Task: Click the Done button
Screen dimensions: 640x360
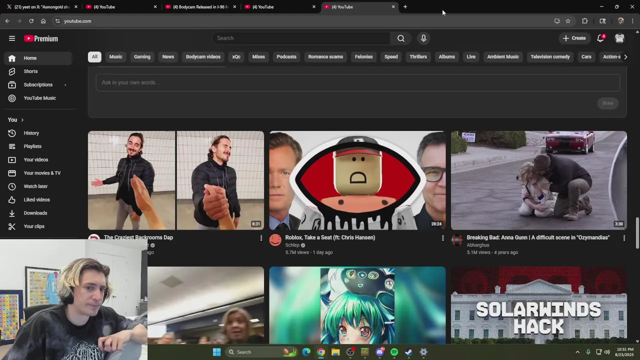Action: (x=607, y=103)
